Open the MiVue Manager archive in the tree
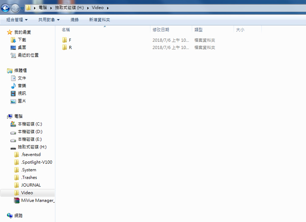 point(38,200)
